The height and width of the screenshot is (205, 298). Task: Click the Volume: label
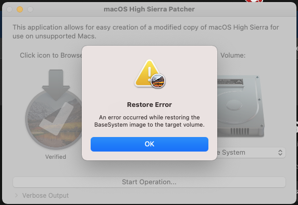[x=233, y=56]
